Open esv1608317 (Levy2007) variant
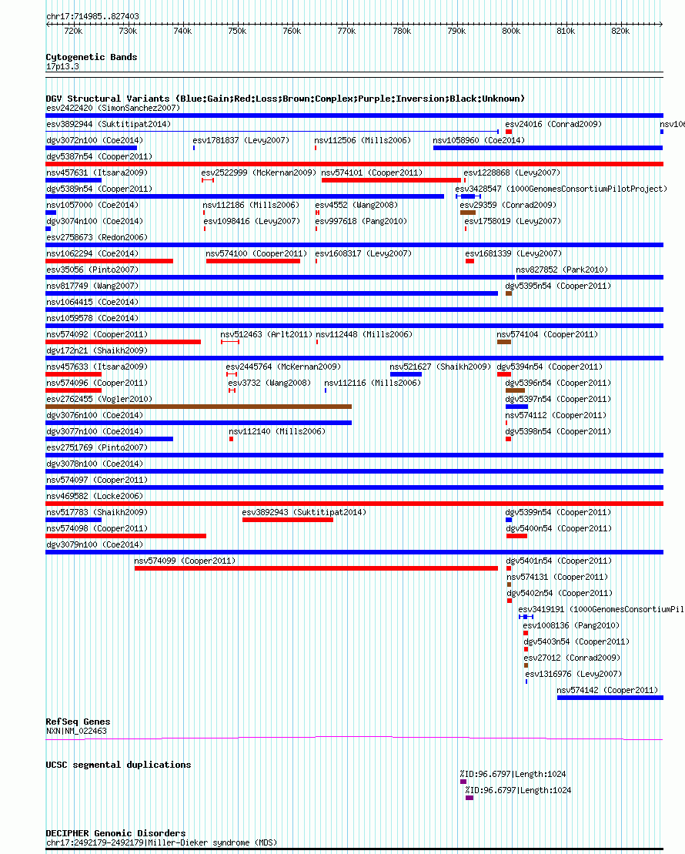The width and height of the screenshot is (685, 854). click(x=363, y=254)
